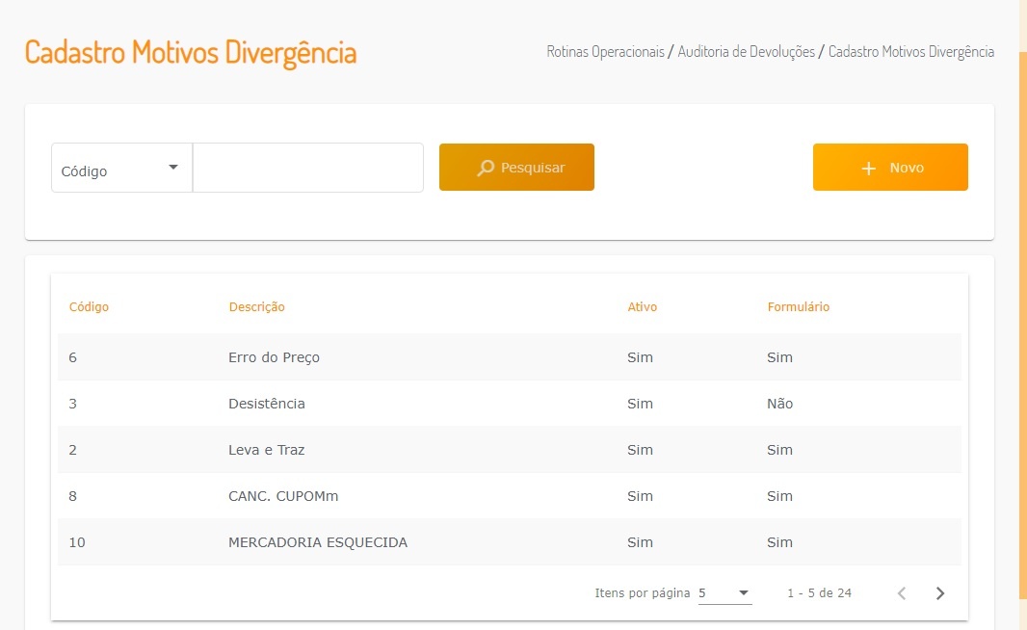Screen dimensions: 1027x630
Task: Click code 2 cell
Action: click(72, 450)
